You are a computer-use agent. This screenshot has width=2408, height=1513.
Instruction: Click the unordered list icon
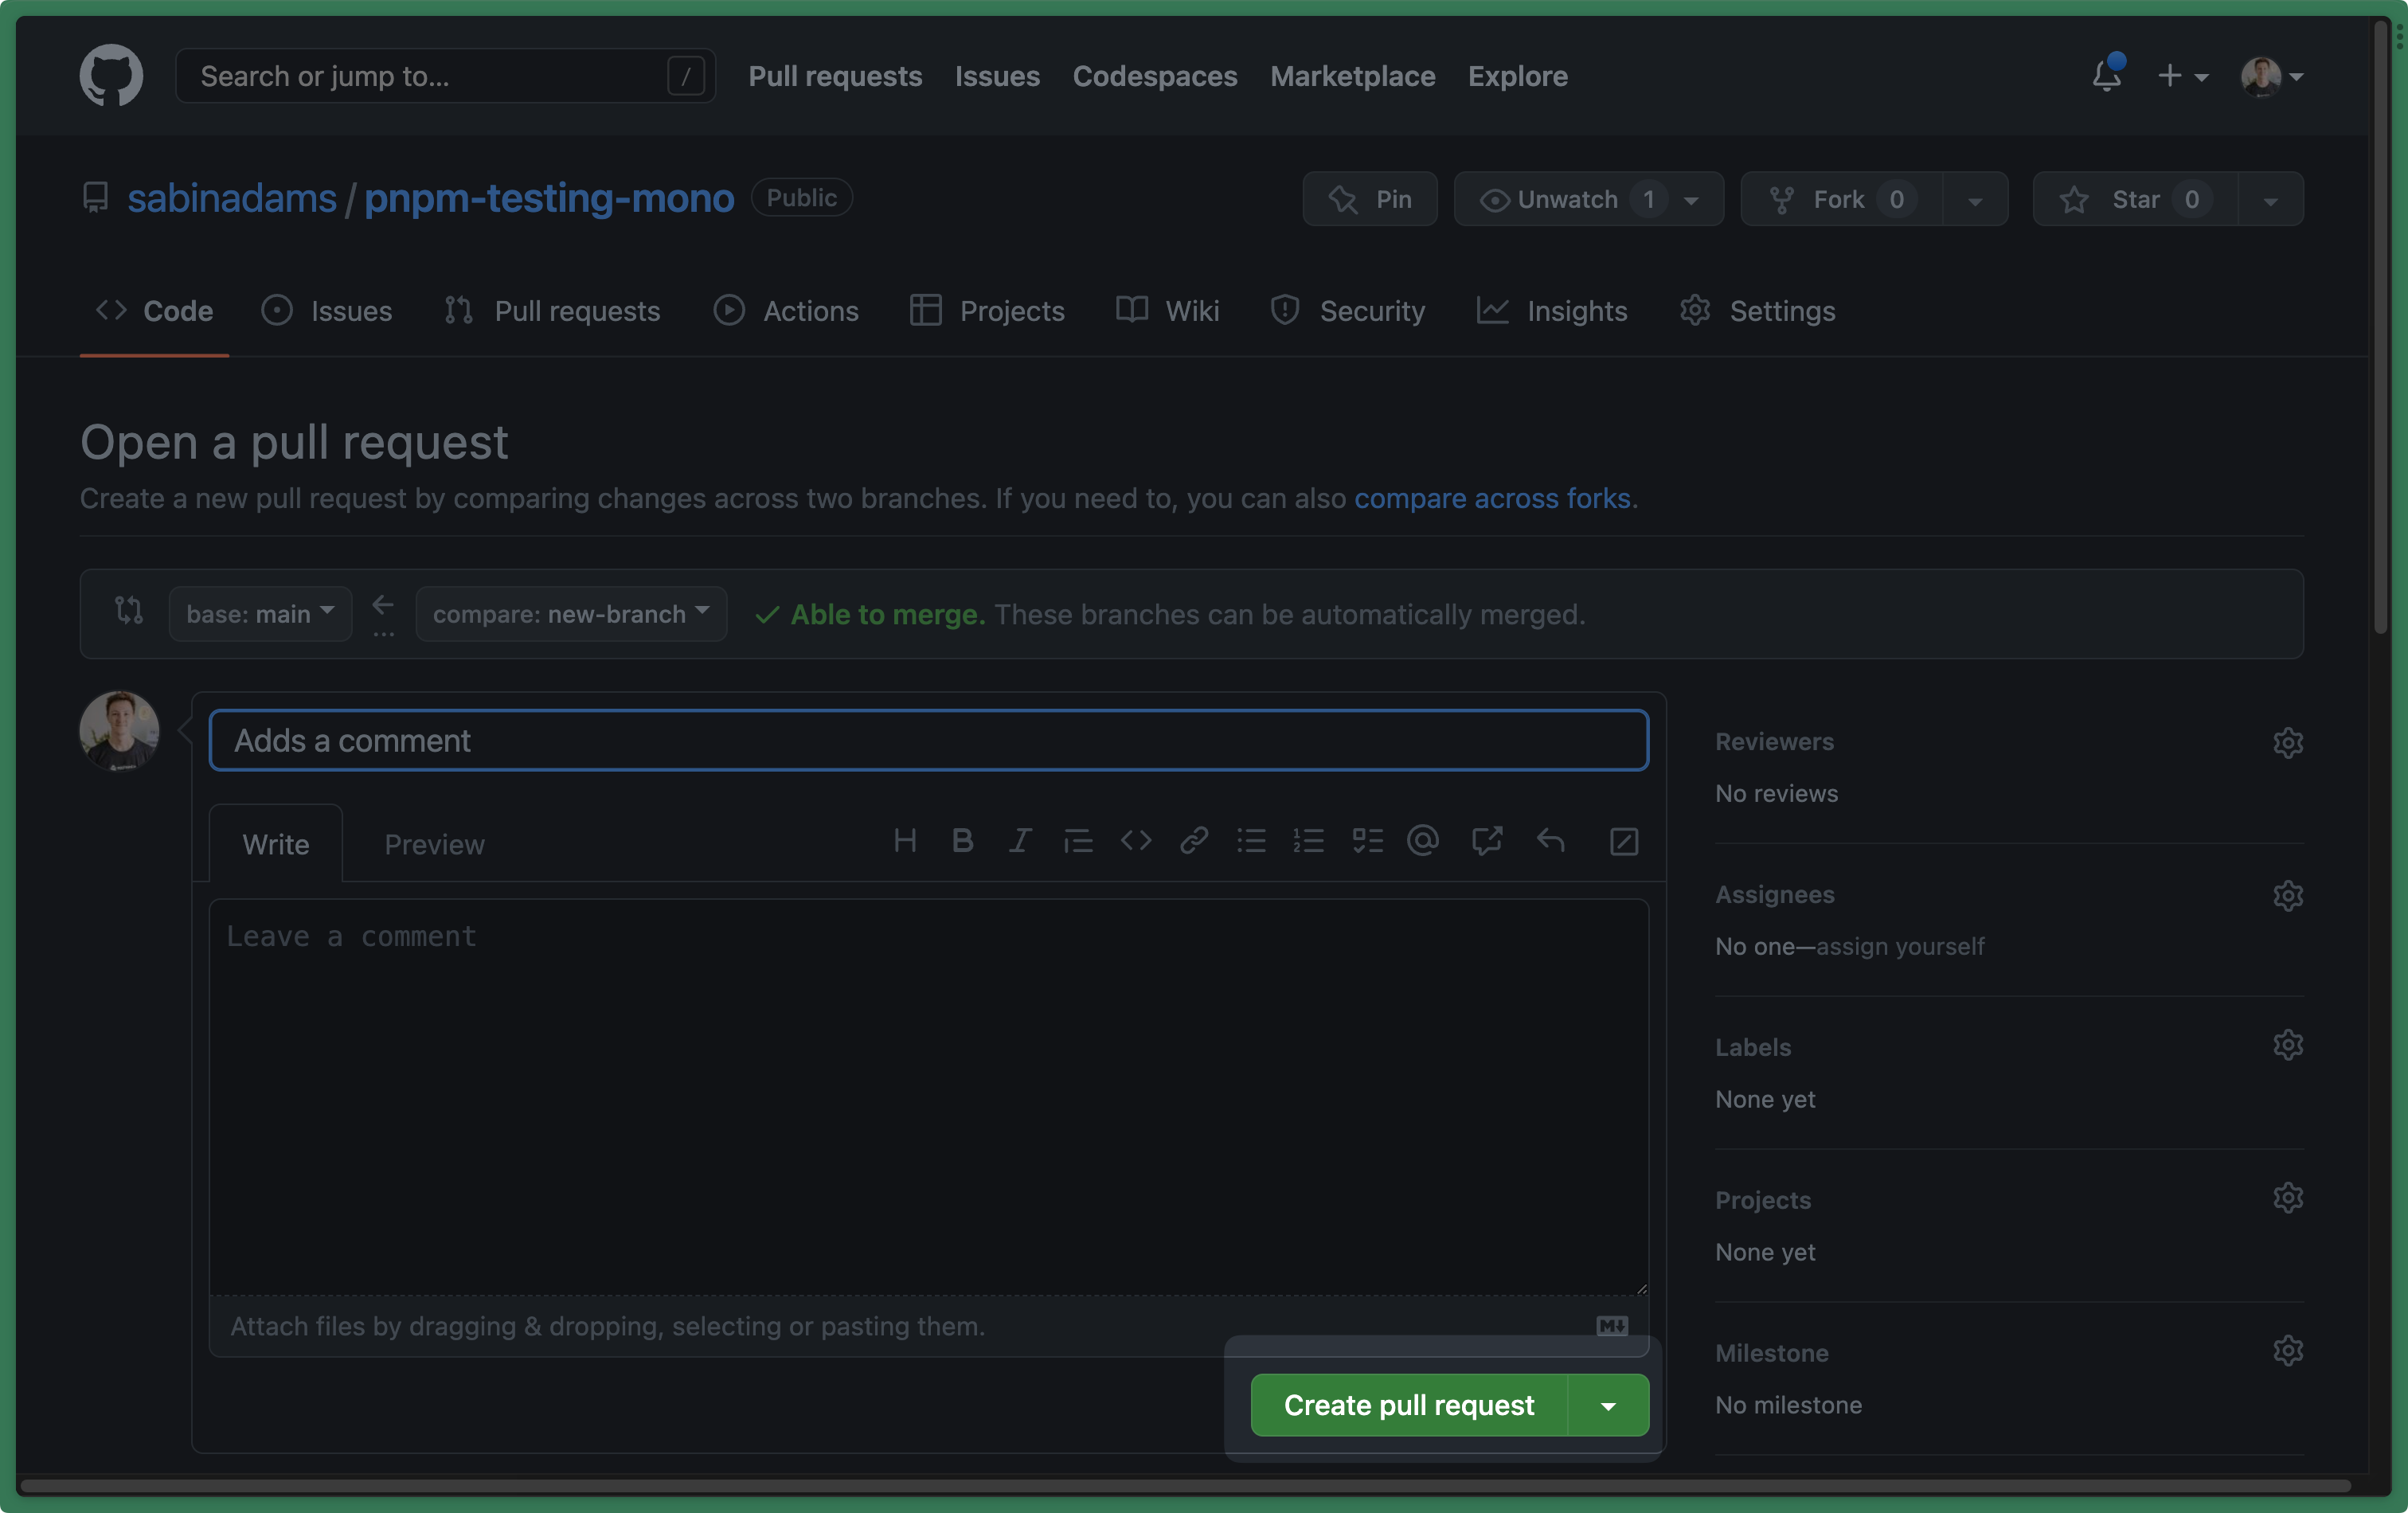pos(1251,842)
